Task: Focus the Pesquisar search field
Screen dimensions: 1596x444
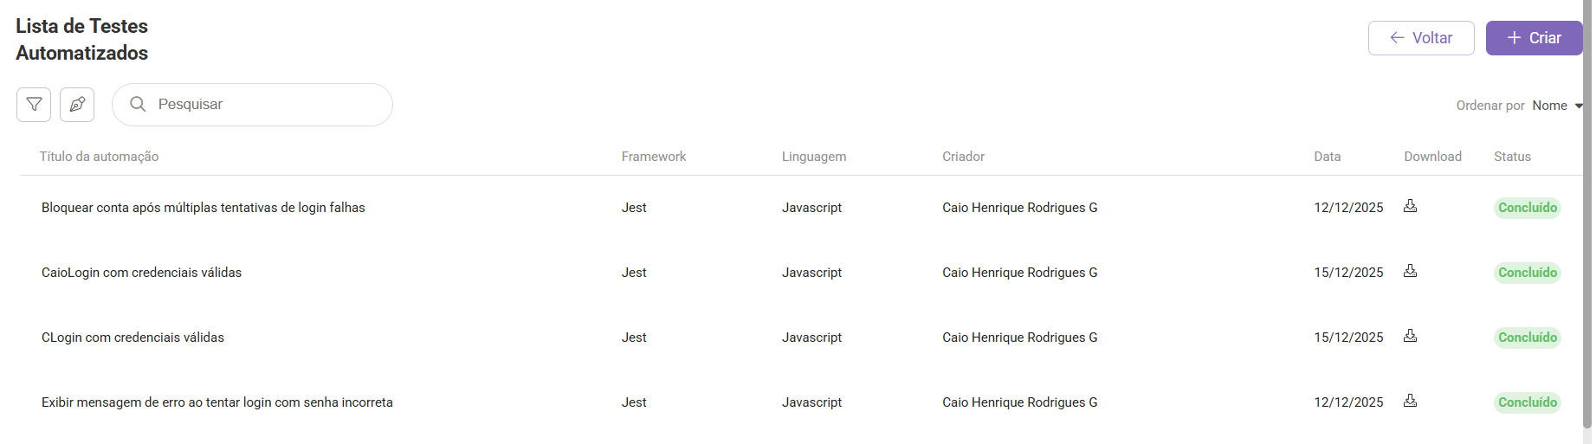Action: (x=268, y=105)
